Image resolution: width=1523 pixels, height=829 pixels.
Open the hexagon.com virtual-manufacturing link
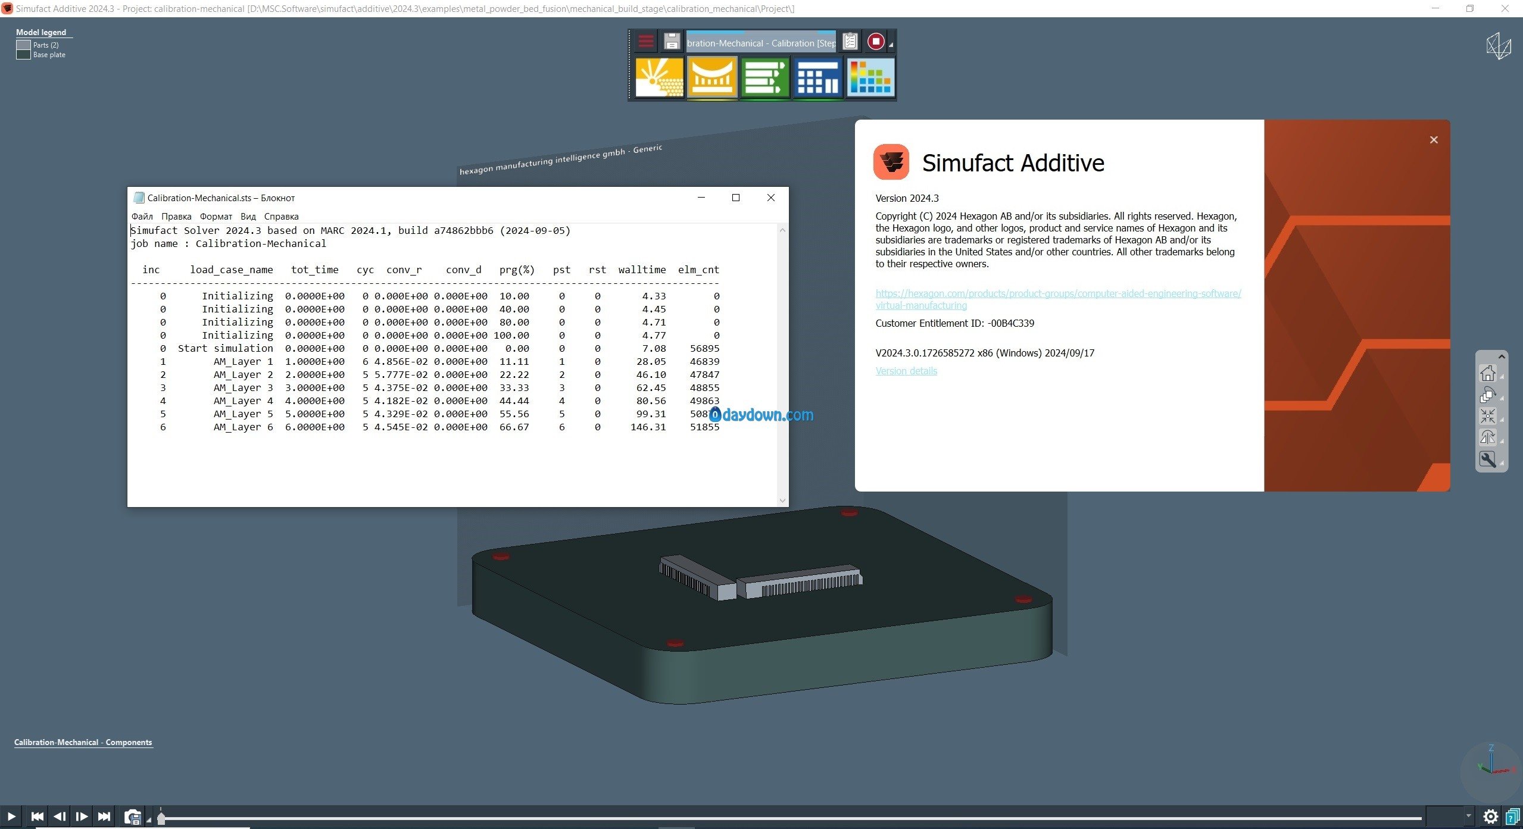(1058, 299)
